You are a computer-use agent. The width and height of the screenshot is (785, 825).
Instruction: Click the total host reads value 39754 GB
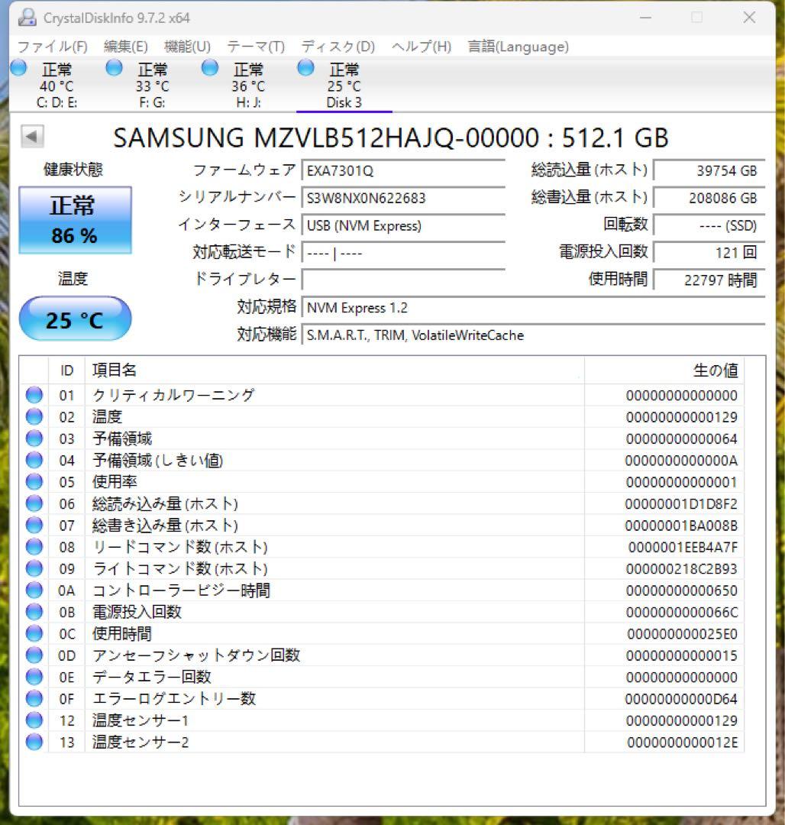click(709, 171)
